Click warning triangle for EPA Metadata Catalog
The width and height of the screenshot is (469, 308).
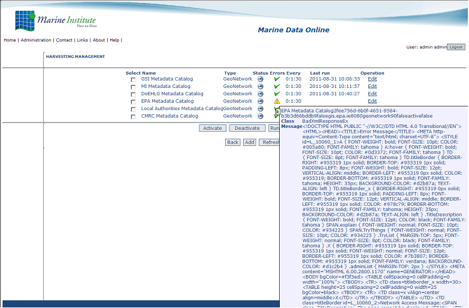click(277, 101)
